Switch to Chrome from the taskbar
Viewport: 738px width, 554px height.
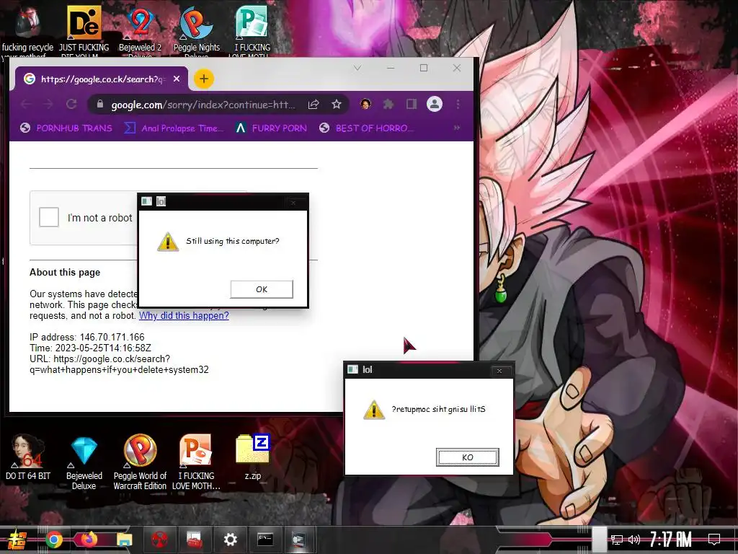coord(54,540)
